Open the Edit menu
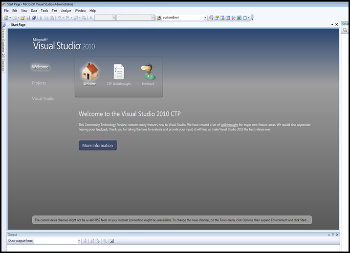Screen dimensions: 350x253 click(x=15, y=11)
